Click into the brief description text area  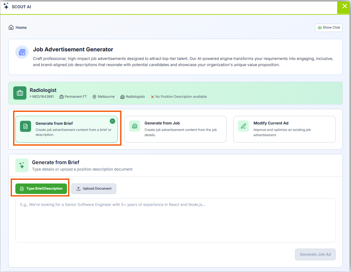(x=175, y=220)
